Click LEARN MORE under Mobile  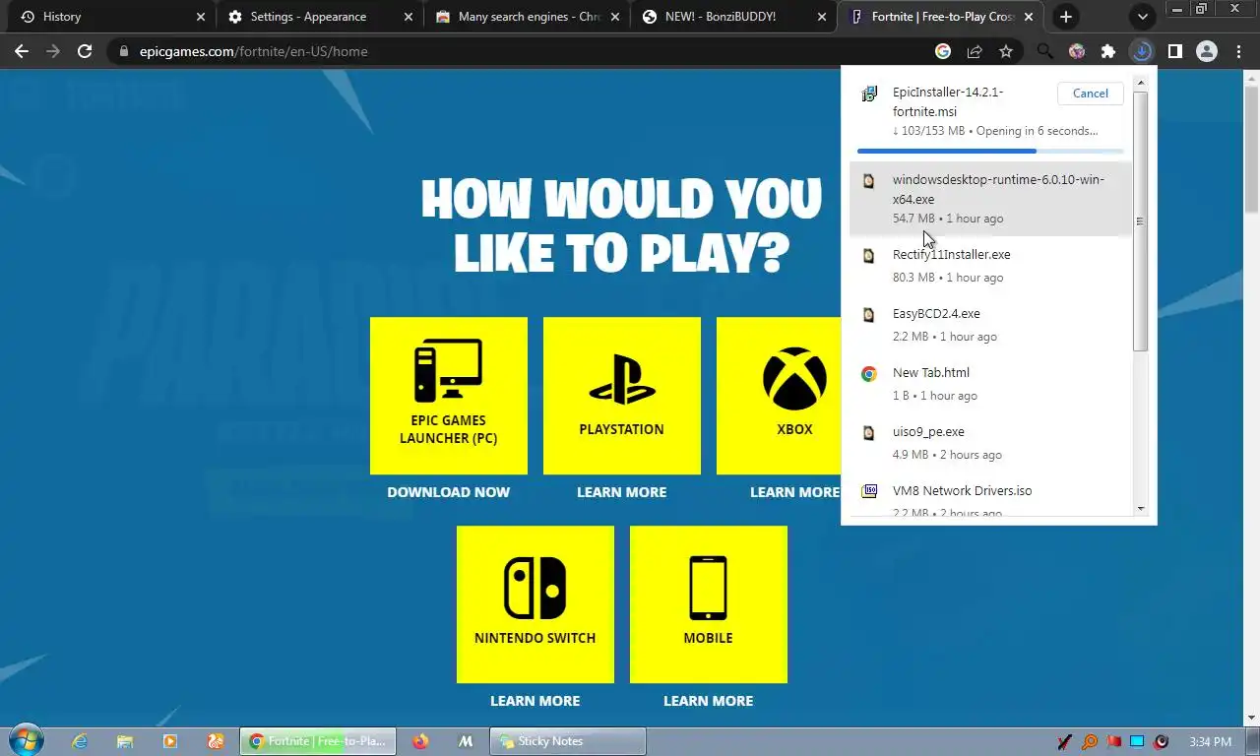[x=709, y=701]
